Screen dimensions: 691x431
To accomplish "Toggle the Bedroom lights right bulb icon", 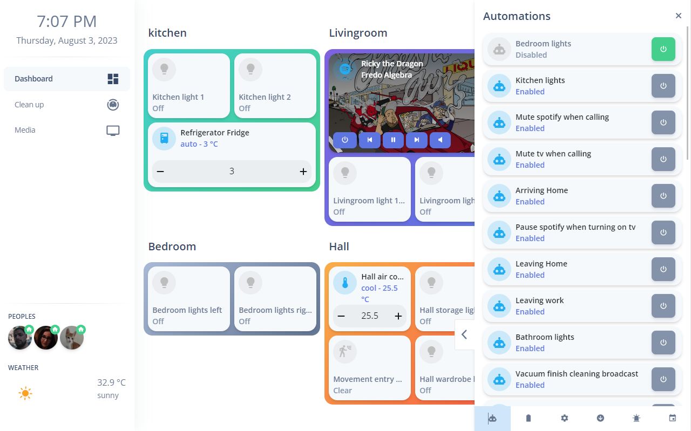I will 251,282.
